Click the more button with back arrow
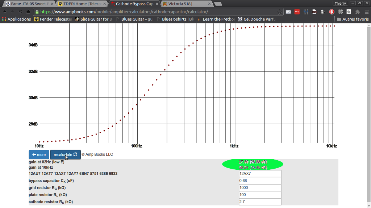The width and height of the screenshot is (371, 208). point(39,155)
